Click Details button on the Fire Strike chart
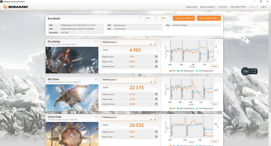The image size is (271, 146). pos(214,66)
